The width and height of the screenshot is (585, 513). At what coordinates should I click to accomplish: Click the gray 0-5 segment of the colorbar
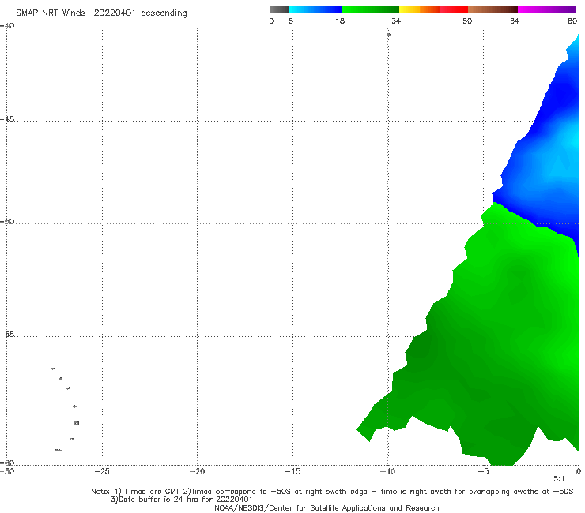click(x=279, y=9)
